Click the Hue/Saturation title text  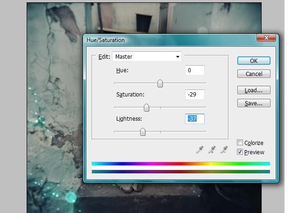point(106,40)
